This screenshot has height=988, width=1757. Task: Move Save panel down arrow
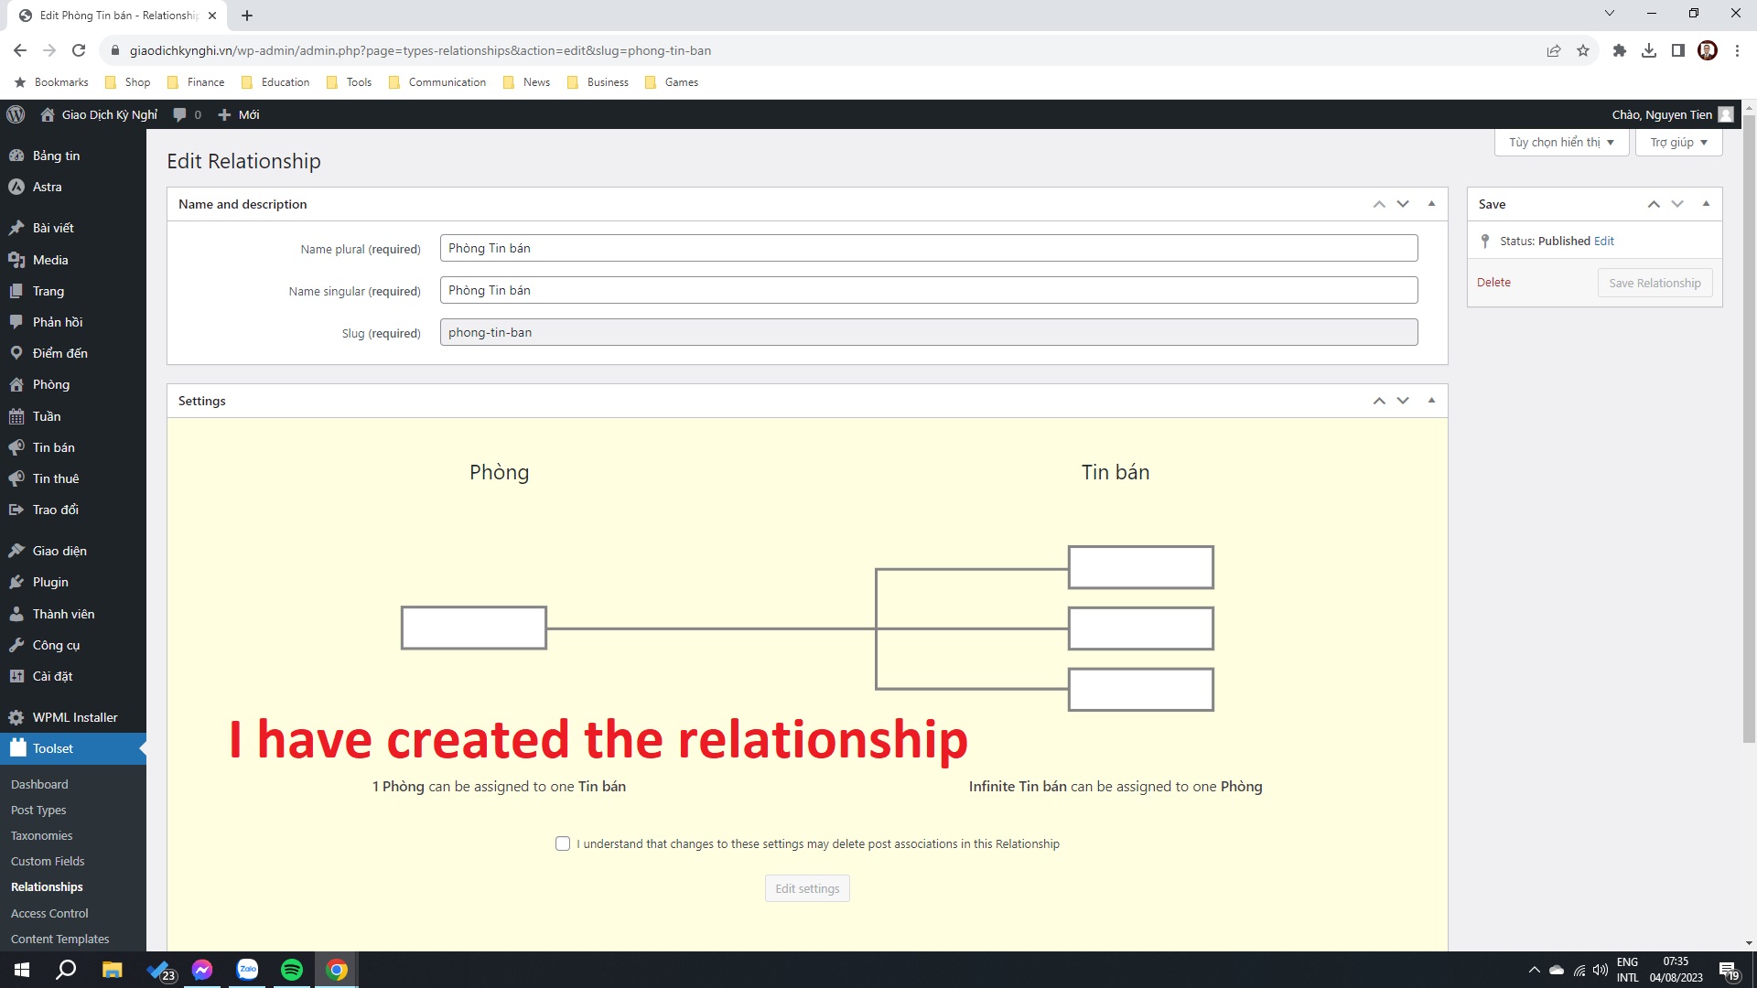coord(1677,204)
